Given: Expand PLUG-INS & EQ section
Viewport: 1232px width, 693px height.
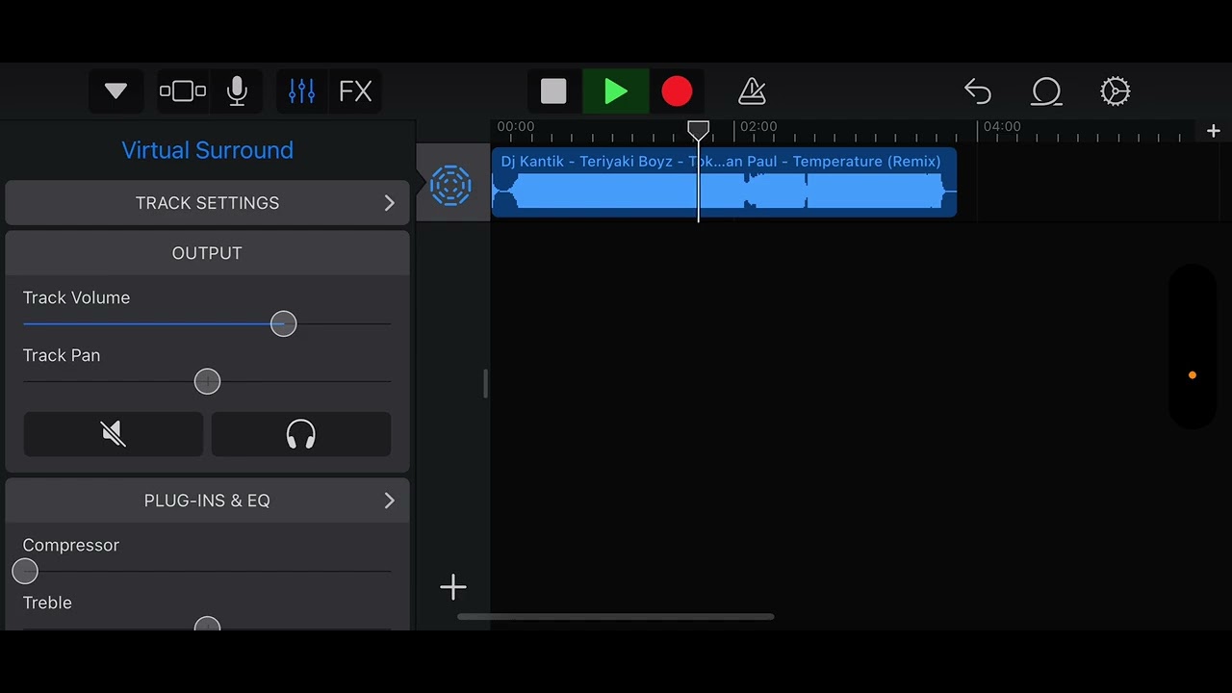Looking at the screenshot, I should [207, 500].
